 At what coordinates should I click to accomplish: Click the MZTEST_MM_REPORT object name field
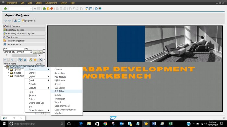16,52
